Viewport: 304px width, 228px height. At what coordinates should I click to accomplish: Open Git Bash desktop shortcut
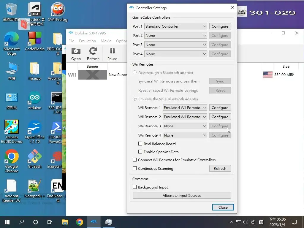coord(34,159)
